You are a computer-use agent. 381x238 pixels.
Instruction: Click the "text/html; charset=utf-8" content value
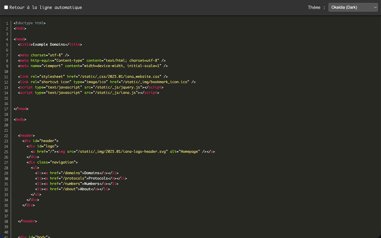coord(132,60)
